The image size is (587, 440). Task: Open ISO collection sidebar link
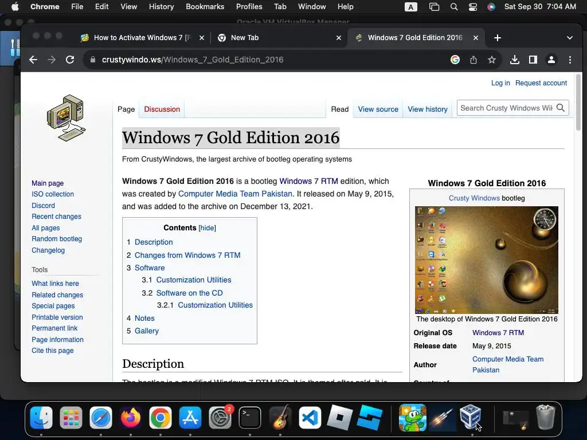tap(53, 194)
